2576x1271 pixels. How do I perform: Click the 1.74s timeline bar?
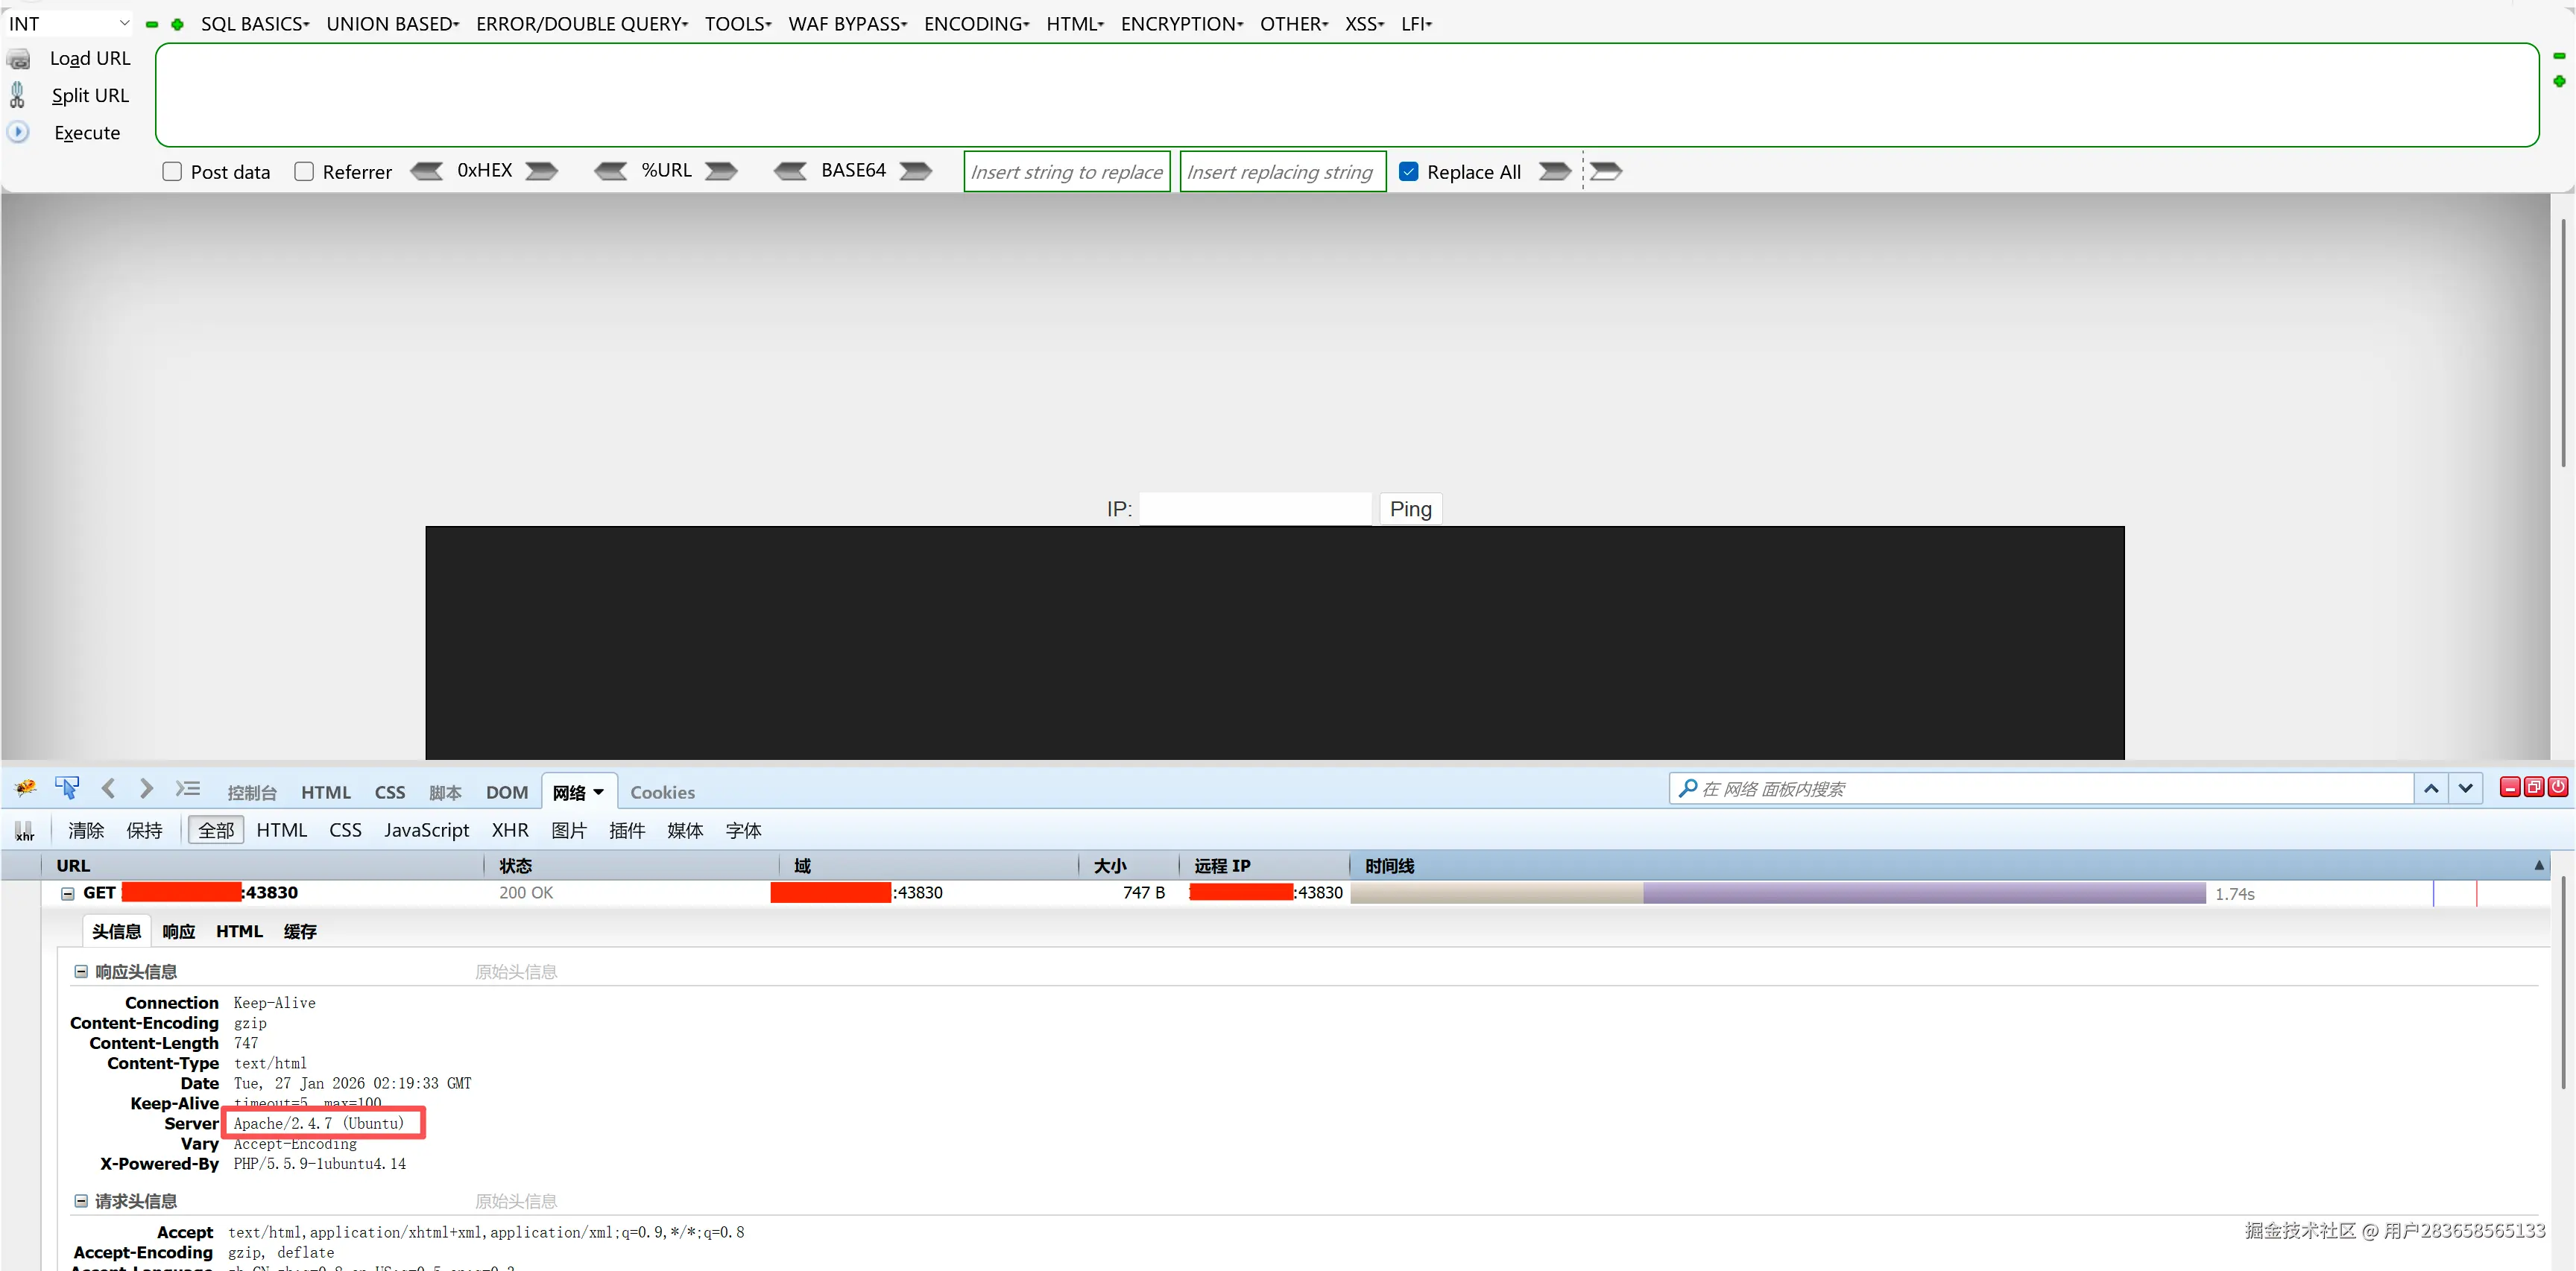1778,893
